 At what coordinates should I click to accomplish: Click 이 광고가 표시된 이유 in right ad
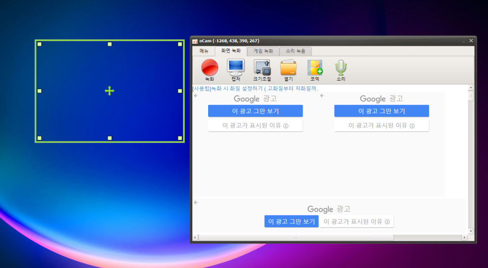[381, 125]
